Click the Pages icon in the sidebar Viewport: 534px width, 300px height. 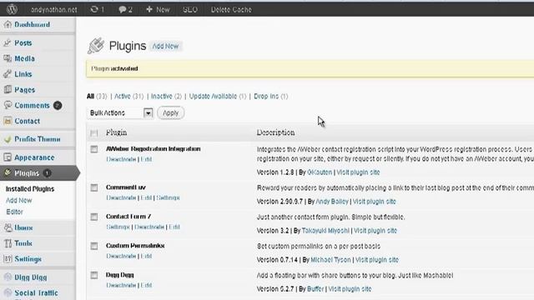[x=8, y=90]
